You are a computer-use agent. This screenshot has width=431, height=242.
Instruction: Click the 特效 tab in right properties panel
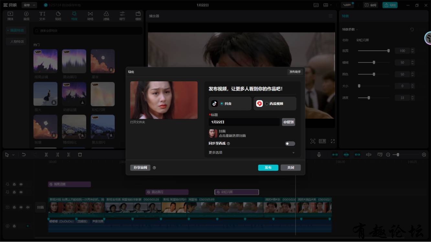pos(346,16)
